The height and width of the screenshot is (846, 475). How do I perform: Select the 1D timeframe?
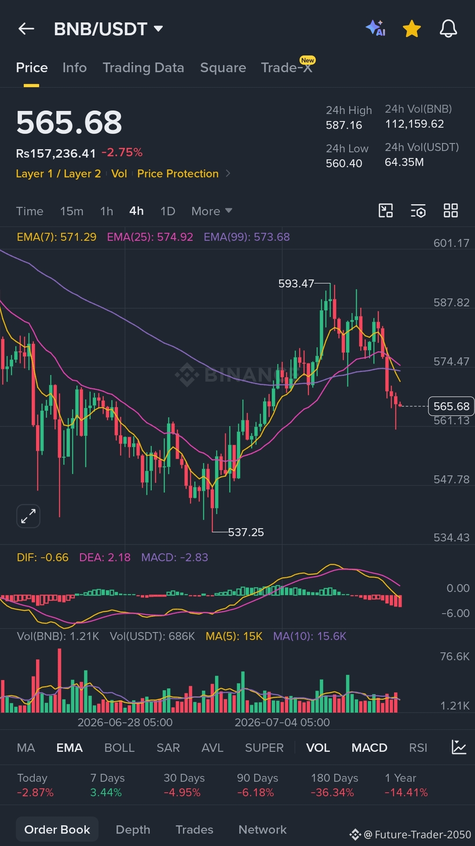click(x=168, y=211)
